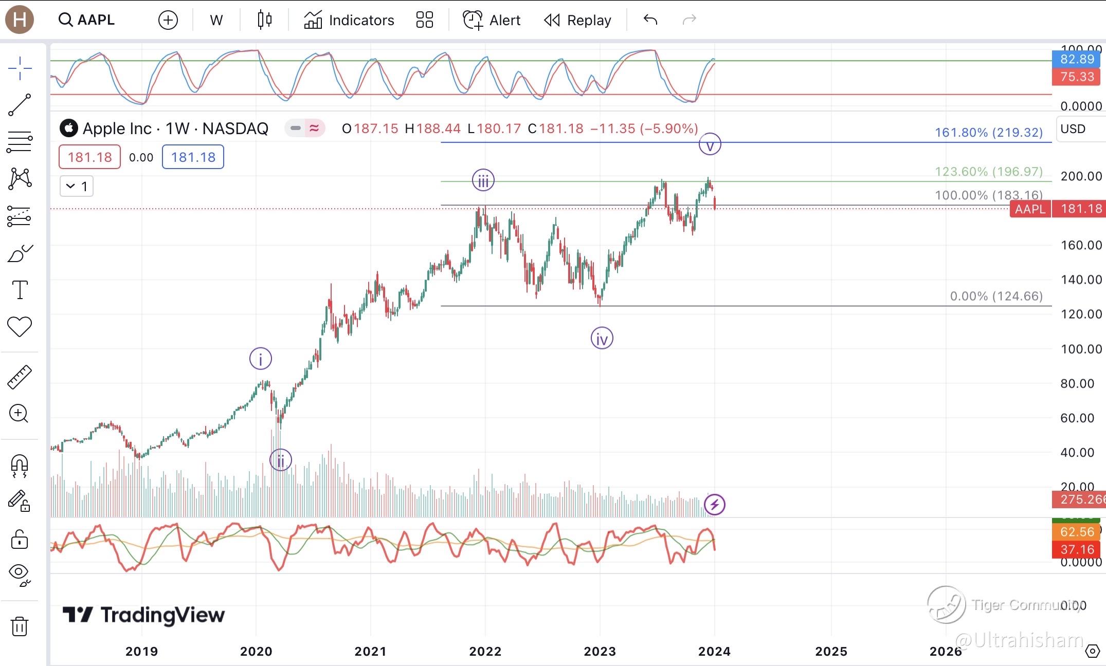Open the Indicators menu
This screenshot has height=666, width=1106.
pyautogui.click(x=349, y=20)
